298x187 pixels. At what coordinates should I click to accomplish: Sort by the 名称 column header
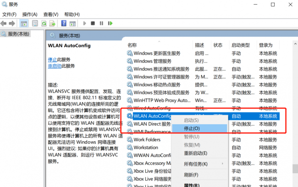click(132, 45)
